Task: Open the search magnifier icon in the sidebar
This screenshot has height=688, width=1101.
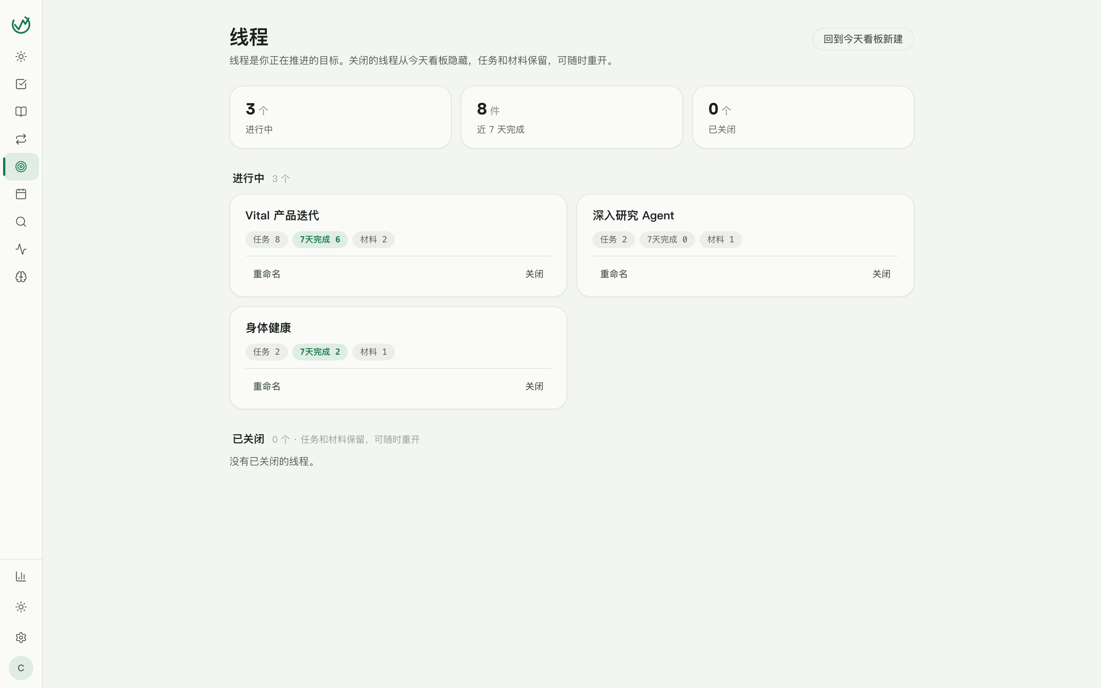Action: (21, 222)
